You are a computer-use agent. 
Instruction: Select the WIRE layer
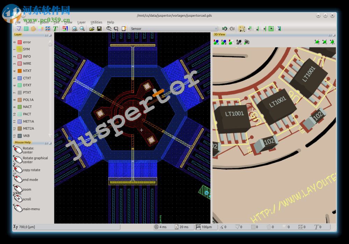tap(31, 64)
